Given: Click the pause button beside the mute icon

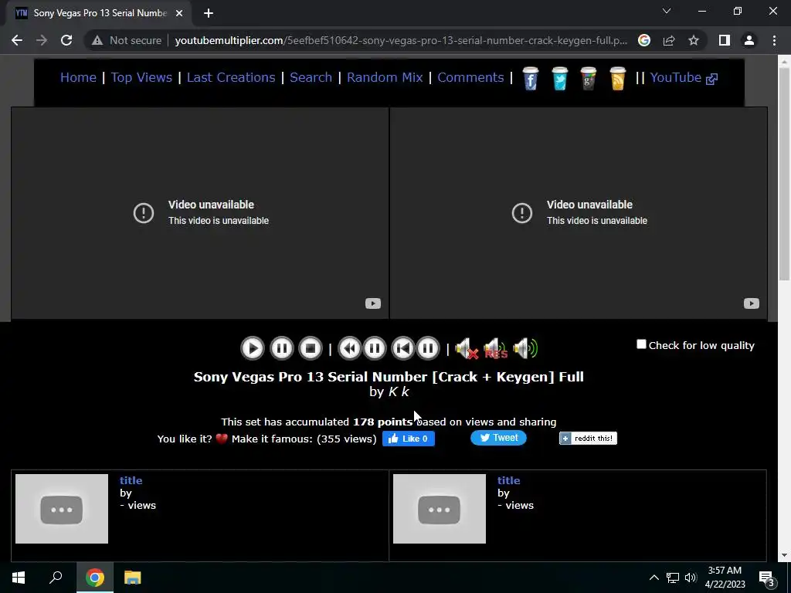Looking at the screenshot, I should click(428, 348).
